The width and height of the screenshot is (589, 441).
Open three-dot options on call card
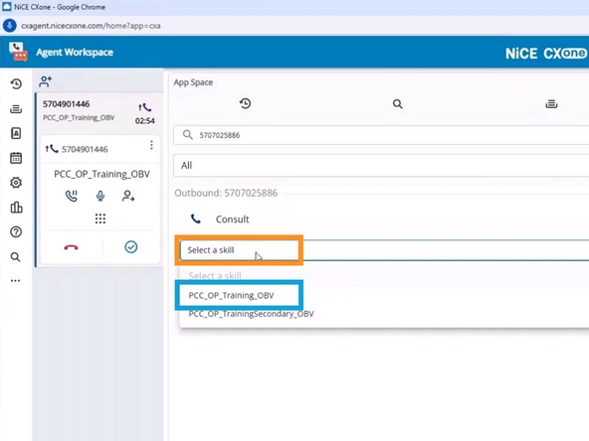coord(151,145)
